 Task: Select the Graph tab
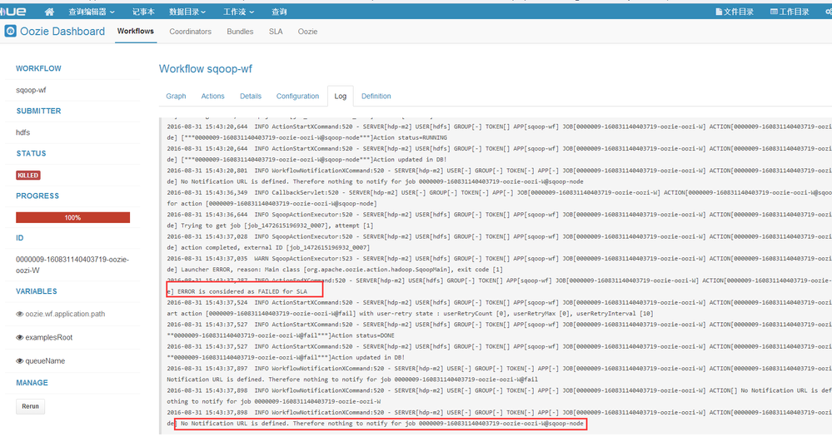[x=176, y=96]
